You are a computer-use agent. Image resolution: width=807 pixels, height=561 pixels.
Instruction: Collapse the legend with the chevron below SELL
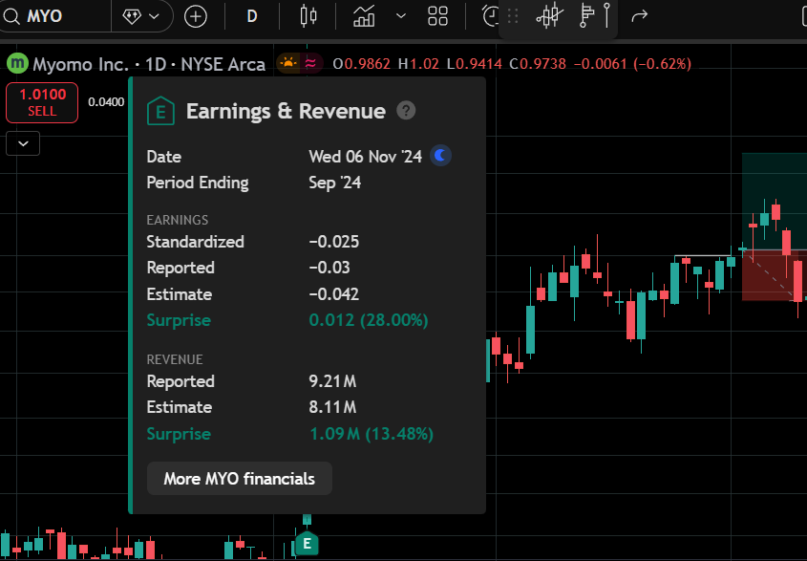23,143
